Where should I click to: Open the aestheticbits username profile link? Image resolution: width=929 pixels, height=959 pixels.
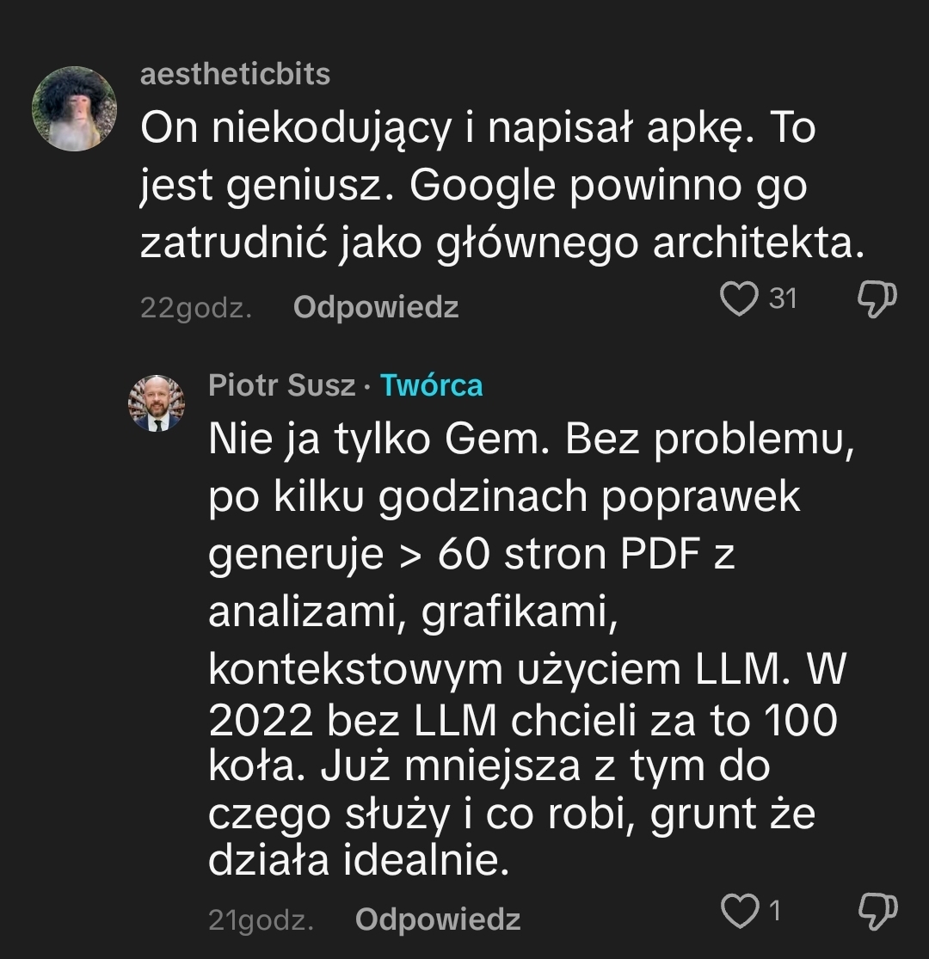point(235,74)
